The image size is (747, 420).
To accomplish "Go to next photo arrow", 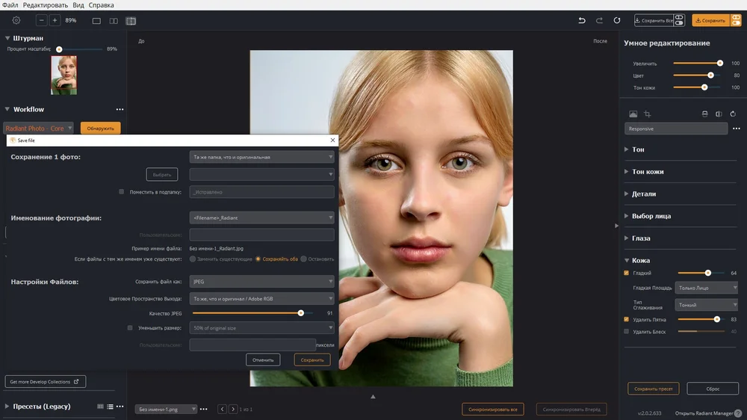I will [233, 409].
